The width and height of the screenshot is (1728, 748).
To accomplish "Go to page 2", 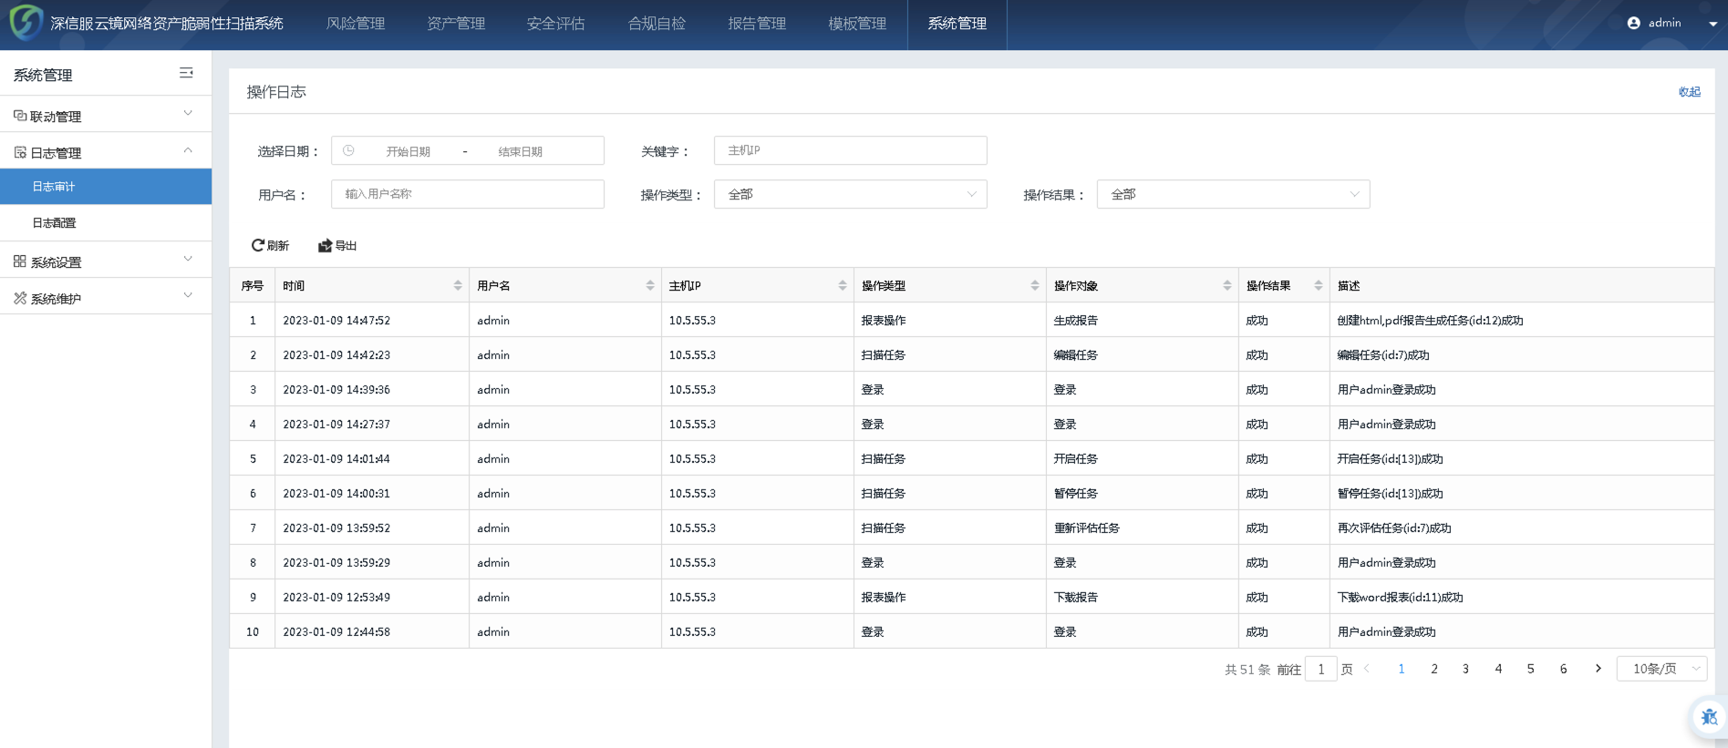I will [x=1434, y=669].
